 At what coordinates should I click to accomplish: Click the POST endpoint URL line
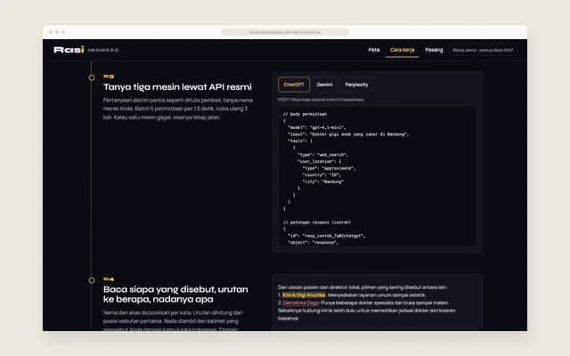(321, 100)
